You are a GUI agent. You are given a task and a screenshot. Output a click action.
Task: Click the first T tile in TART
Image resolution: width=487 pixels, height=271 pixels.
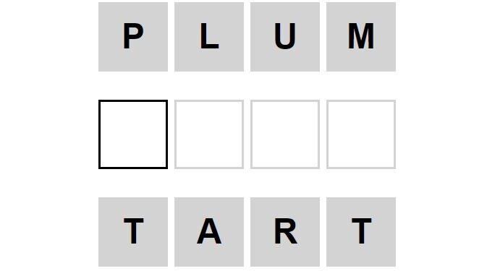coord(133,232)
